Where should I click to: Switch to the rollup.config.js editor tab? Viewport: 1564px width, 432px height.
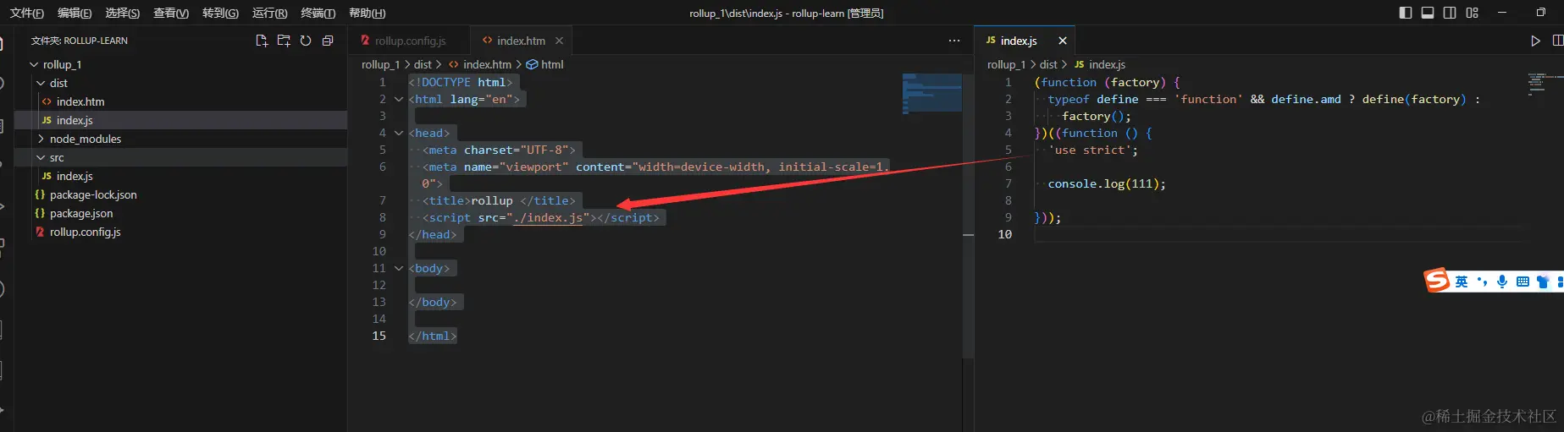point(410,41)
